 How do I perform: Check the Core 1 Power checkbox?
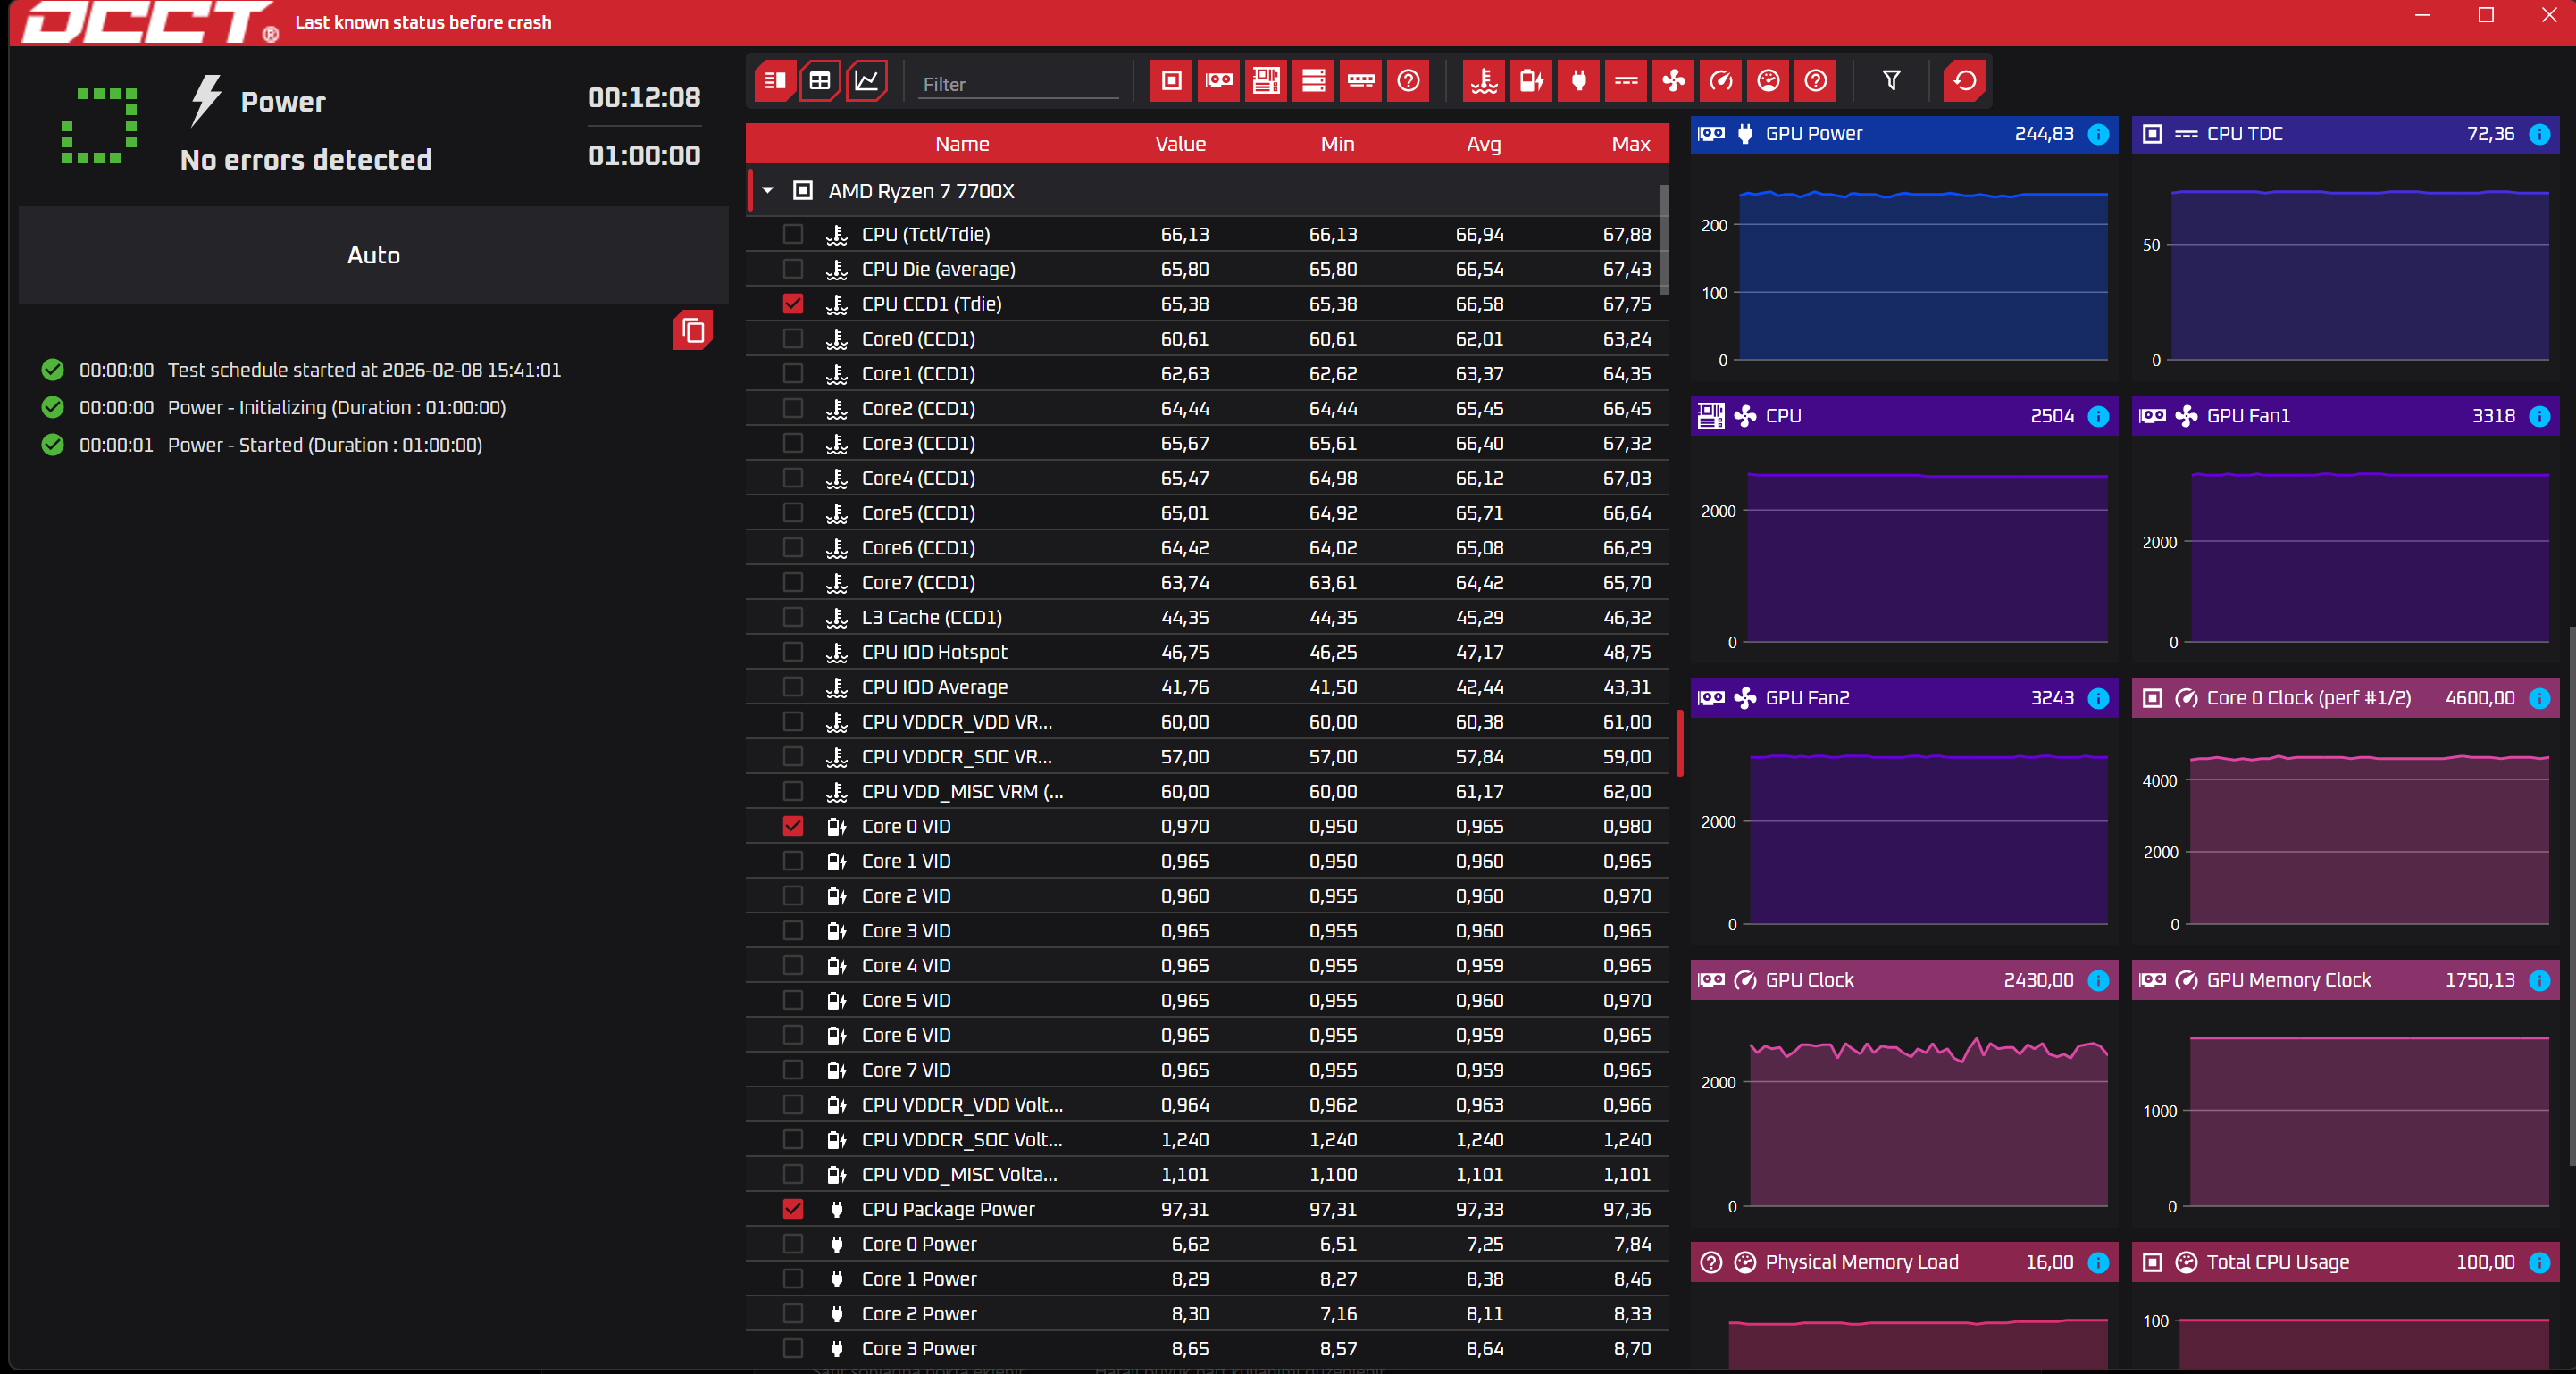(x=793, y=1279)
